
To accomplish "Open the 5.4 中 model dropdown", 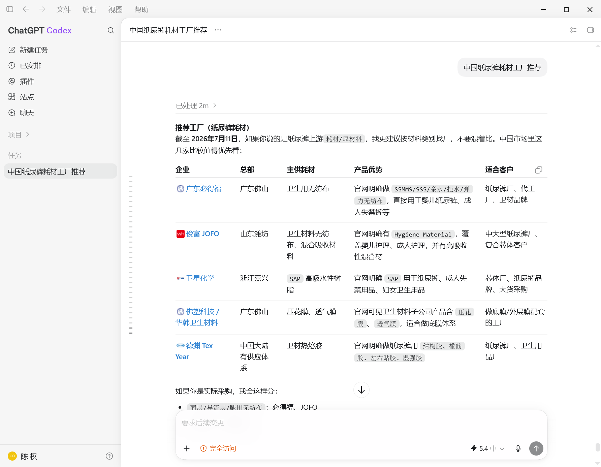I will tap(487, 448).
